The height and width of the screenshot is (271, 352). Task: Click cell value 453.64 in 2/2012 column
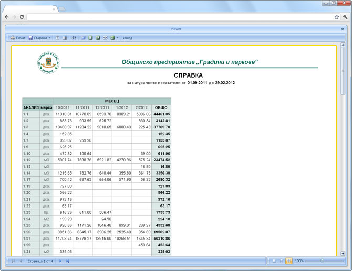144,245
